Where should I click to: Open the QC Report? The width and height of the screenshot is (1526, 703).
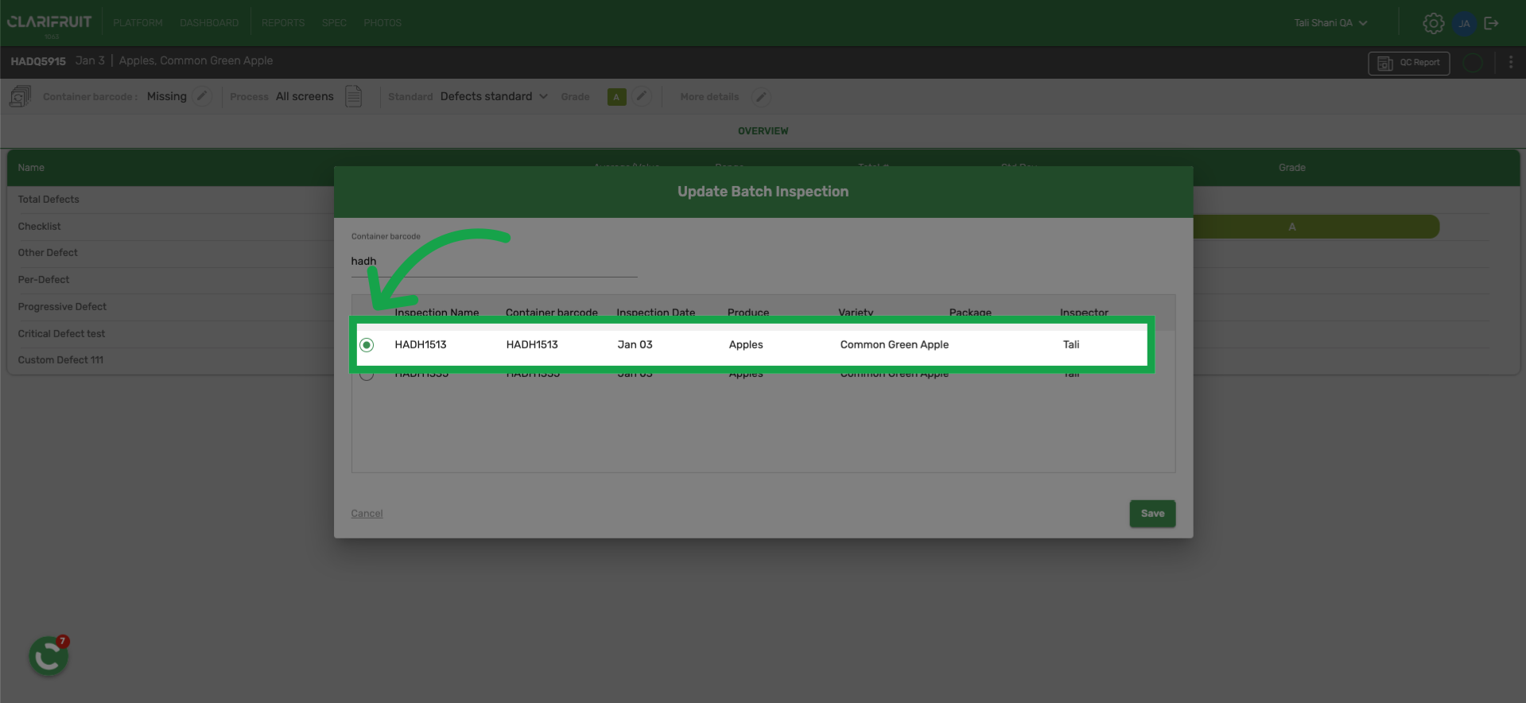1408,63
